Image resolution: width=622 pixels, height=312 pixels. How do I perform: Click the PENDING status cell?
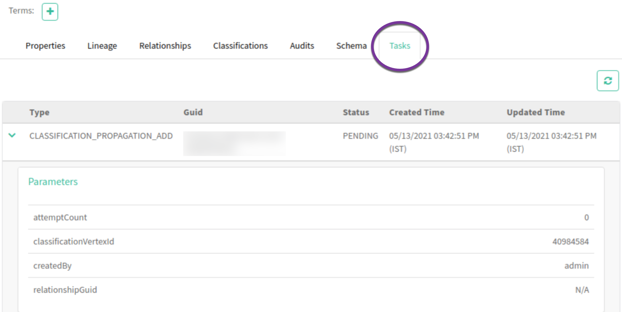point(360,136)
